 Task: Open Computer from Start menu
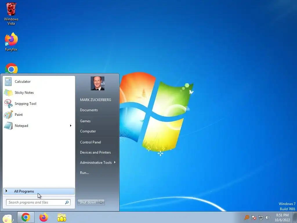click(88, 131)
